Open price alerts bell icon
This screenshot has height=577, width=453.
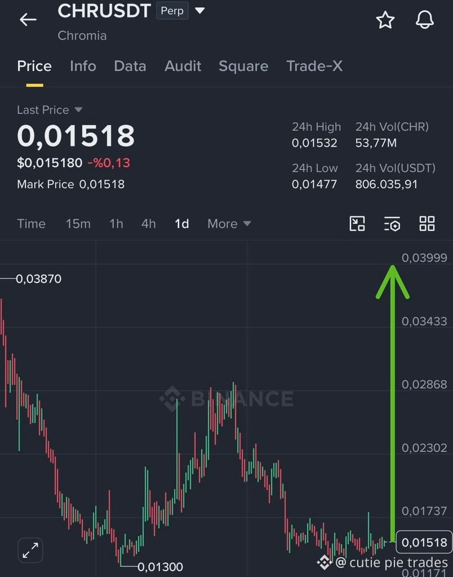[x=425, y=20]
